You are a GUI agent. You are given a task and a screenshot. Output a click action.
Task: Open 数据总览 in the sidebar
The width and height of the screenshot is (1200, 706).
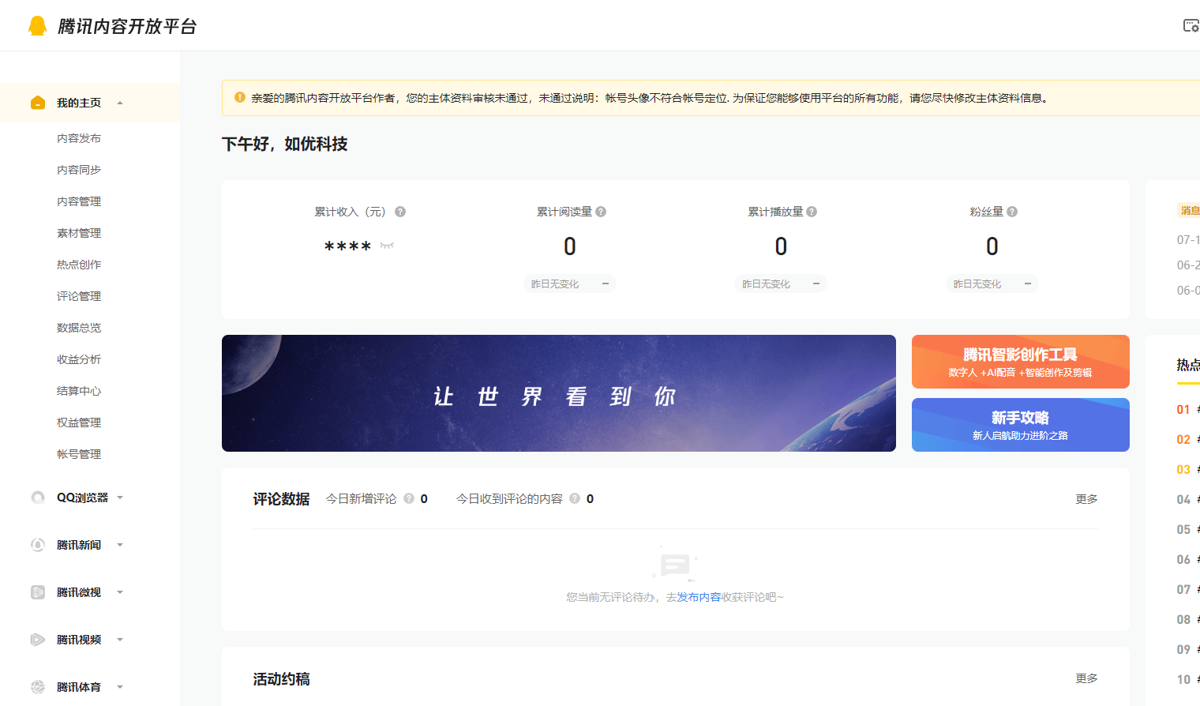(x=79, y=328)
